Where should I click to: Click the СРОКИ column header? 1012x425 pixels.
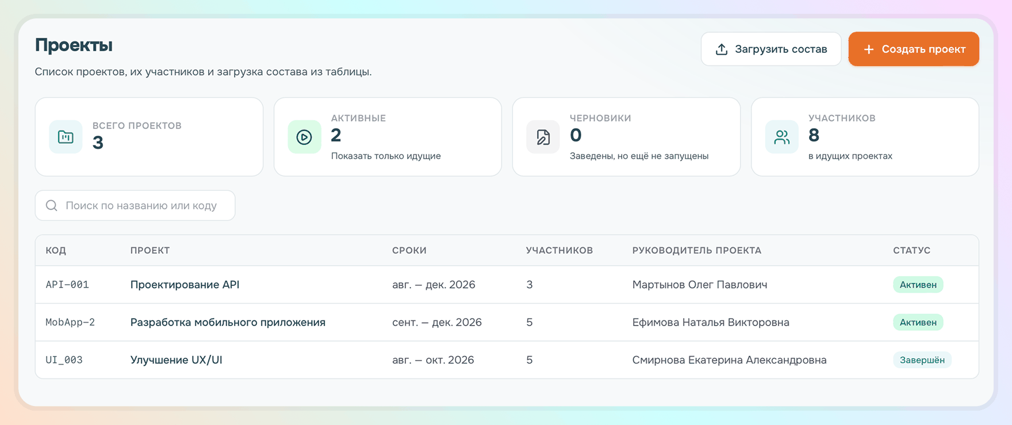(409, 250)
